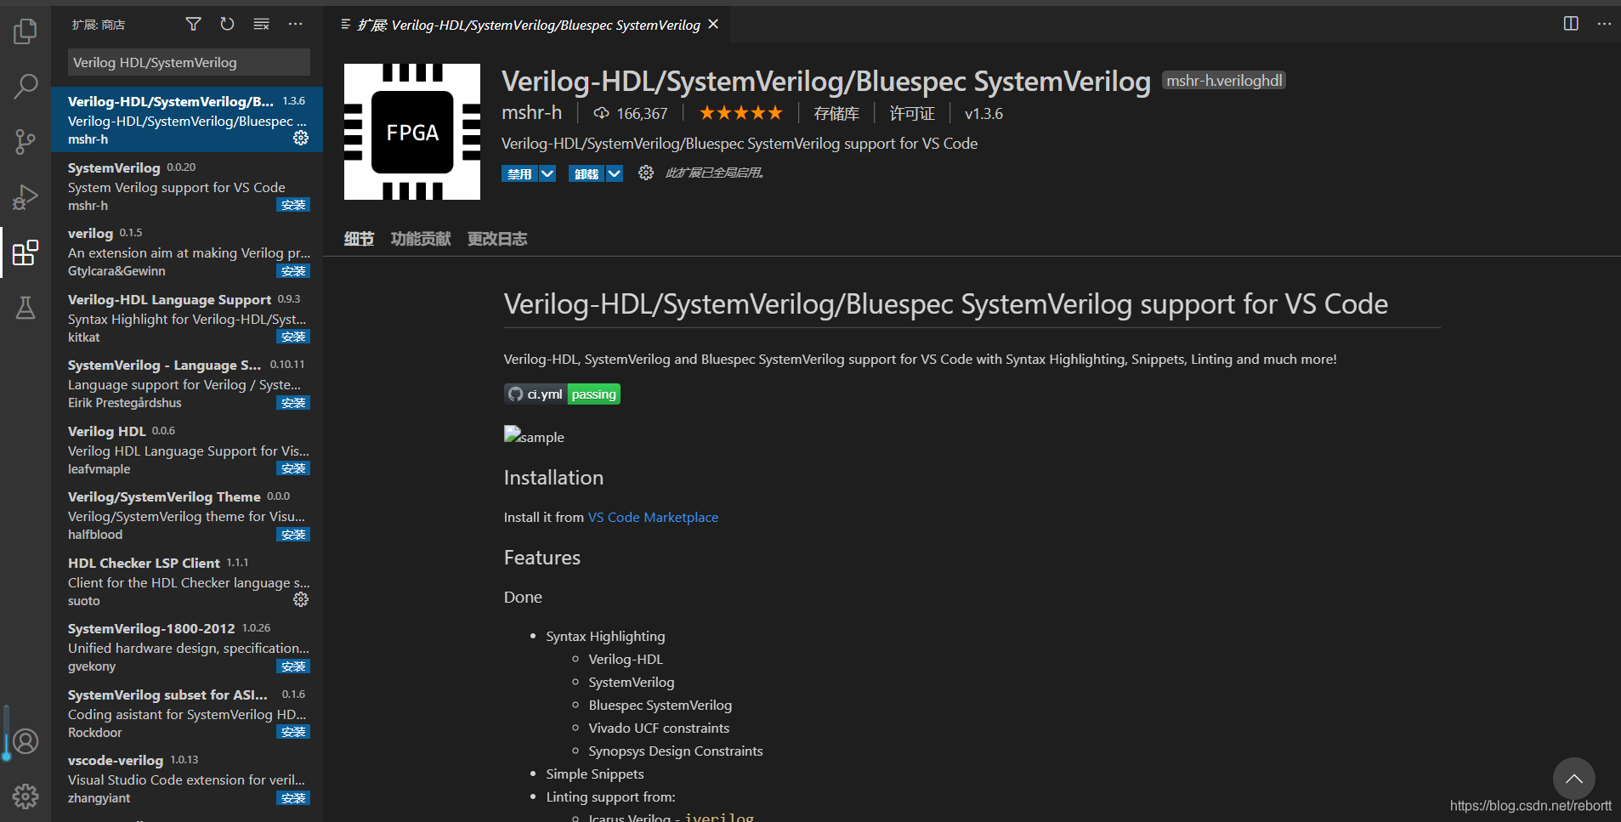Click the FPGA extension logo image
The width and height of the screenshot is (1621, 822).
pyautogui.click(x=412, y=132)
